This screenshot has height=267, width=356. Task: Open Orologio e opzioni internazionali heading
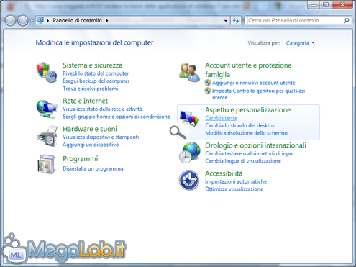click(255, 145)
